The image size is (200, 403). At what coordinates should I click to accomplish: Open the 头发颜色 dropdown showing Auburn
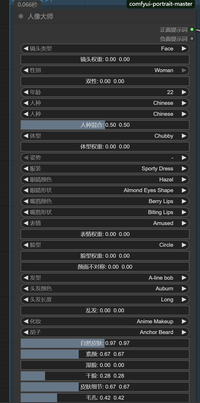(105, 289)
